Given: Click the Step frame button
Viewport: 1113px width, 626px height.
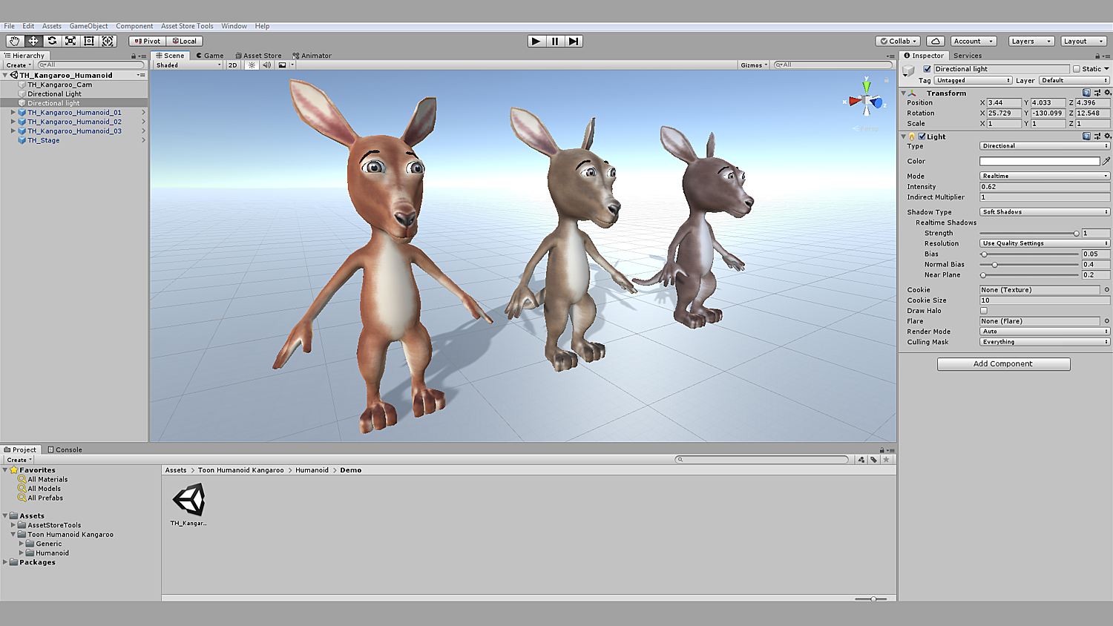Looking at the screenshot, I should click(574, 42).
